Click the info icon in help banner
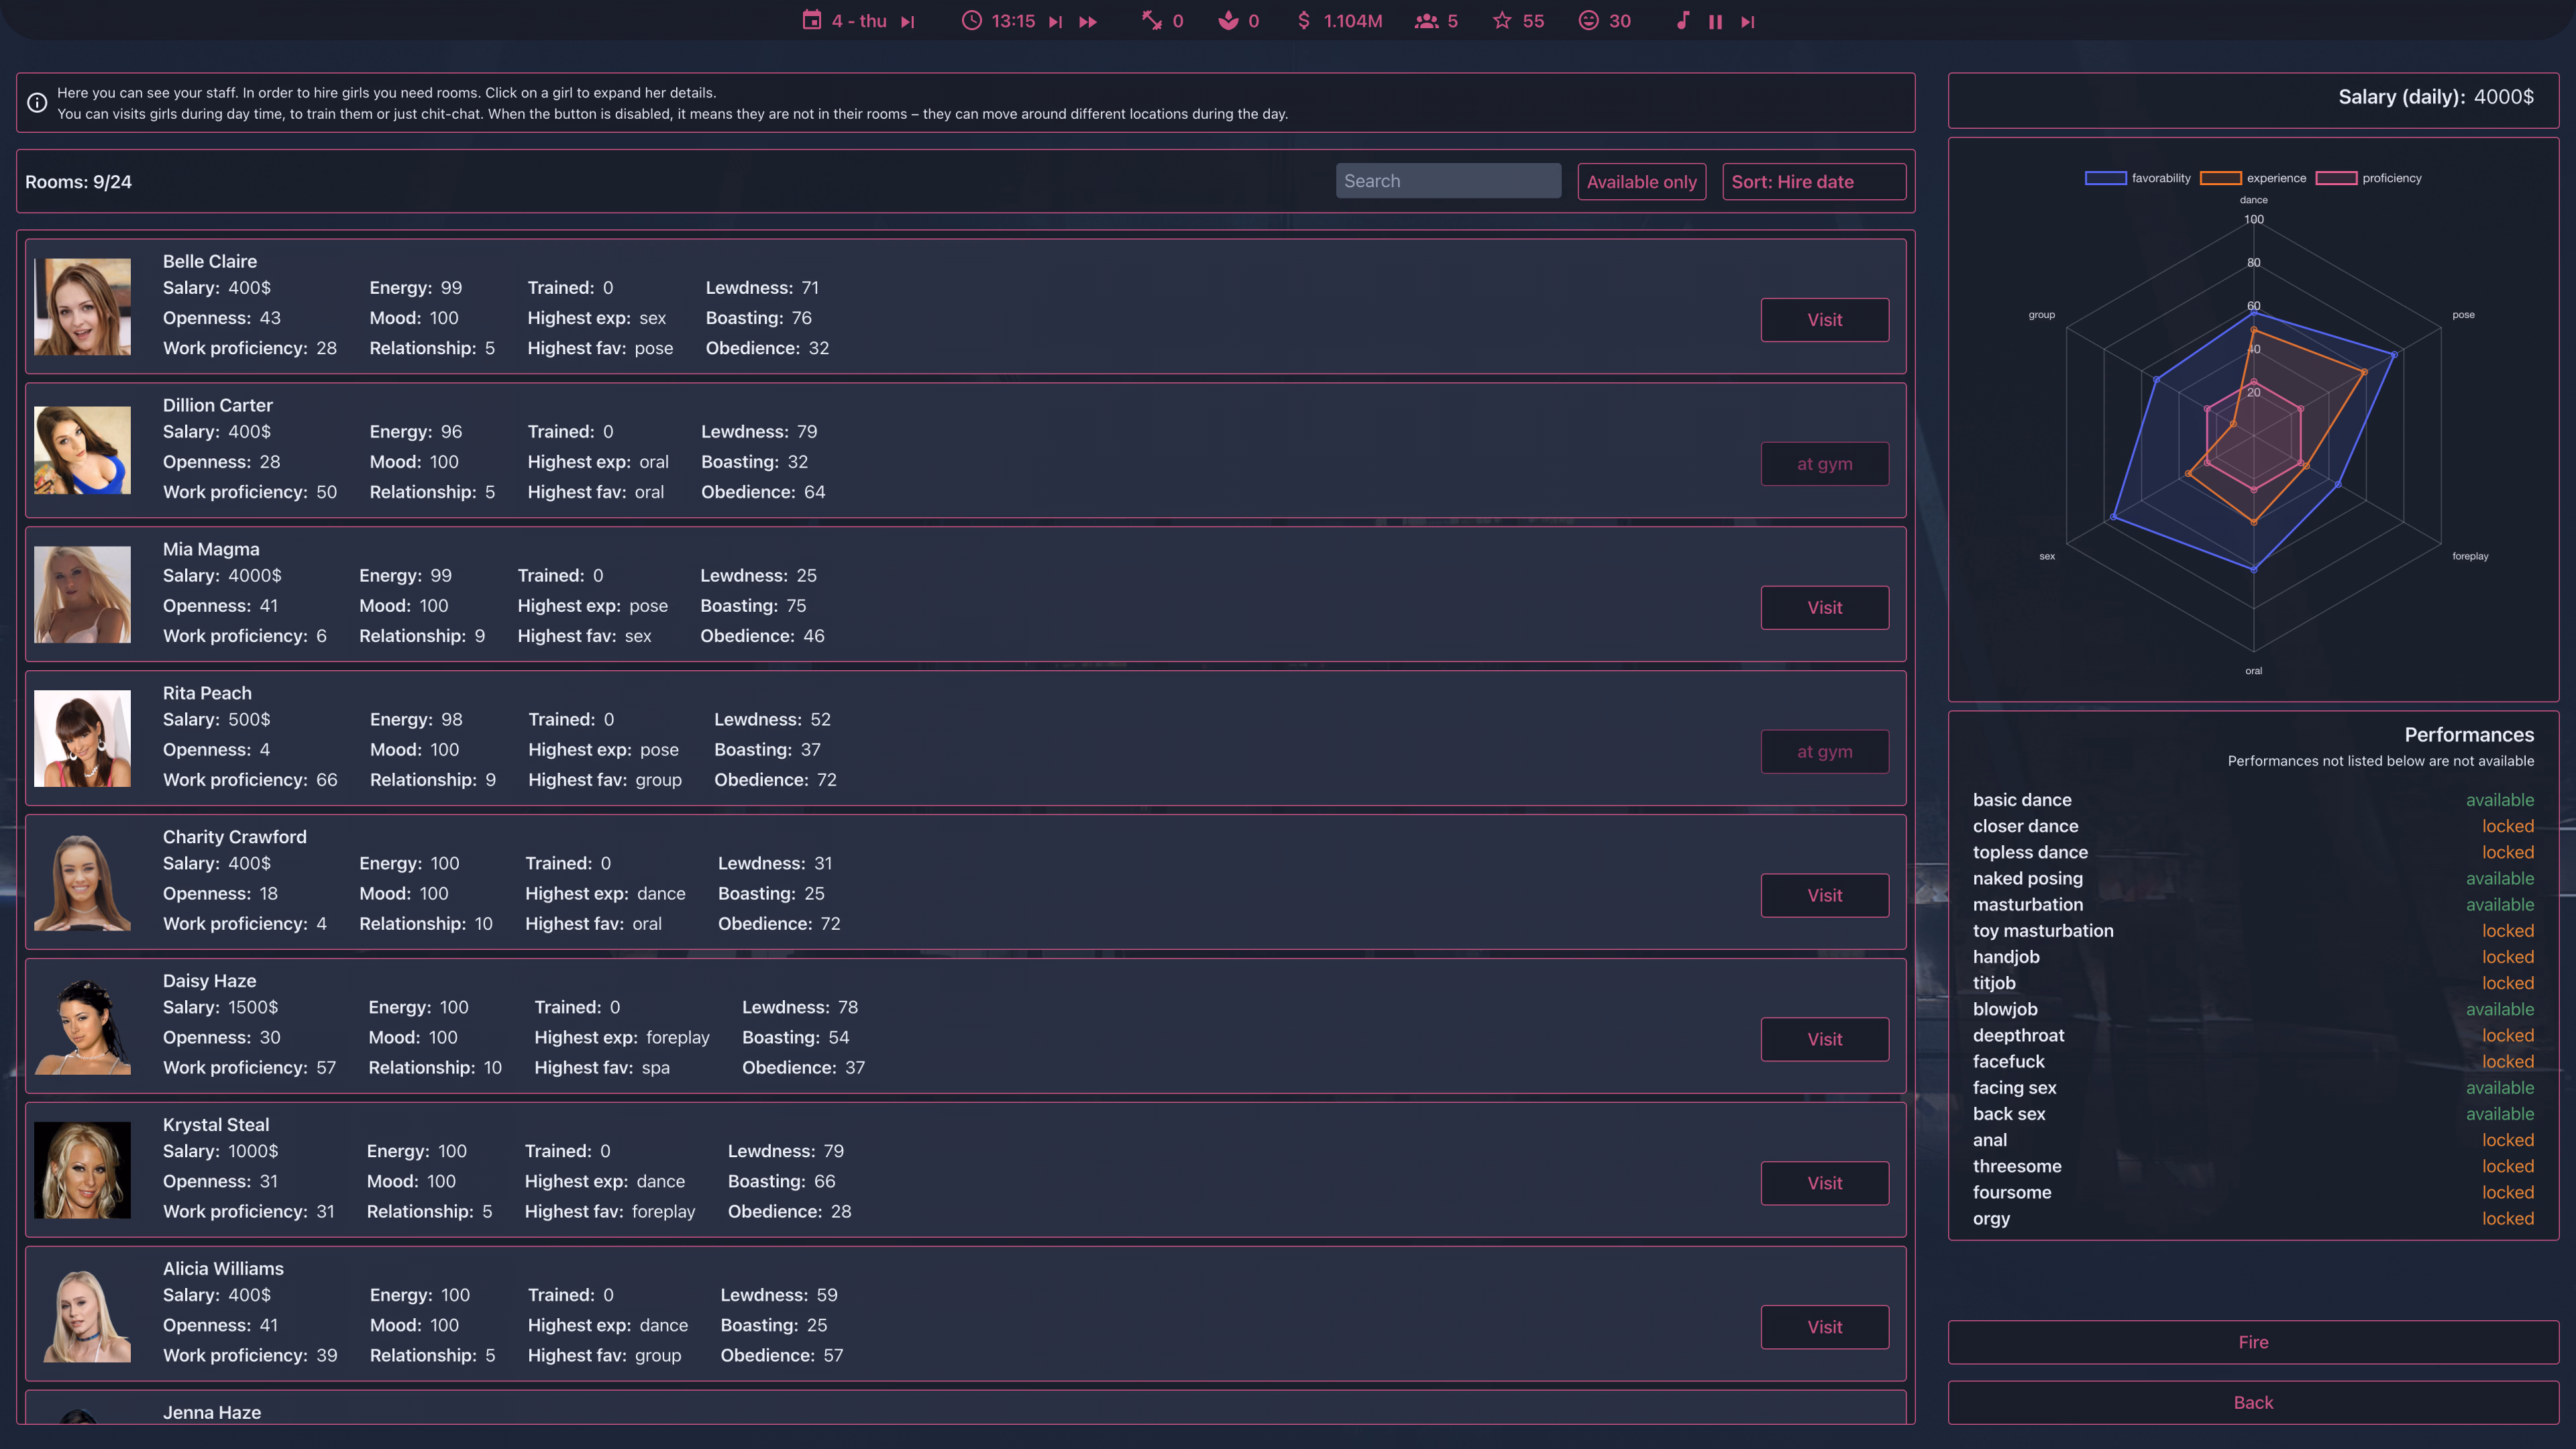Image resolution: width=2576 pixels, height=1449 pixels. tap(37, 103)
